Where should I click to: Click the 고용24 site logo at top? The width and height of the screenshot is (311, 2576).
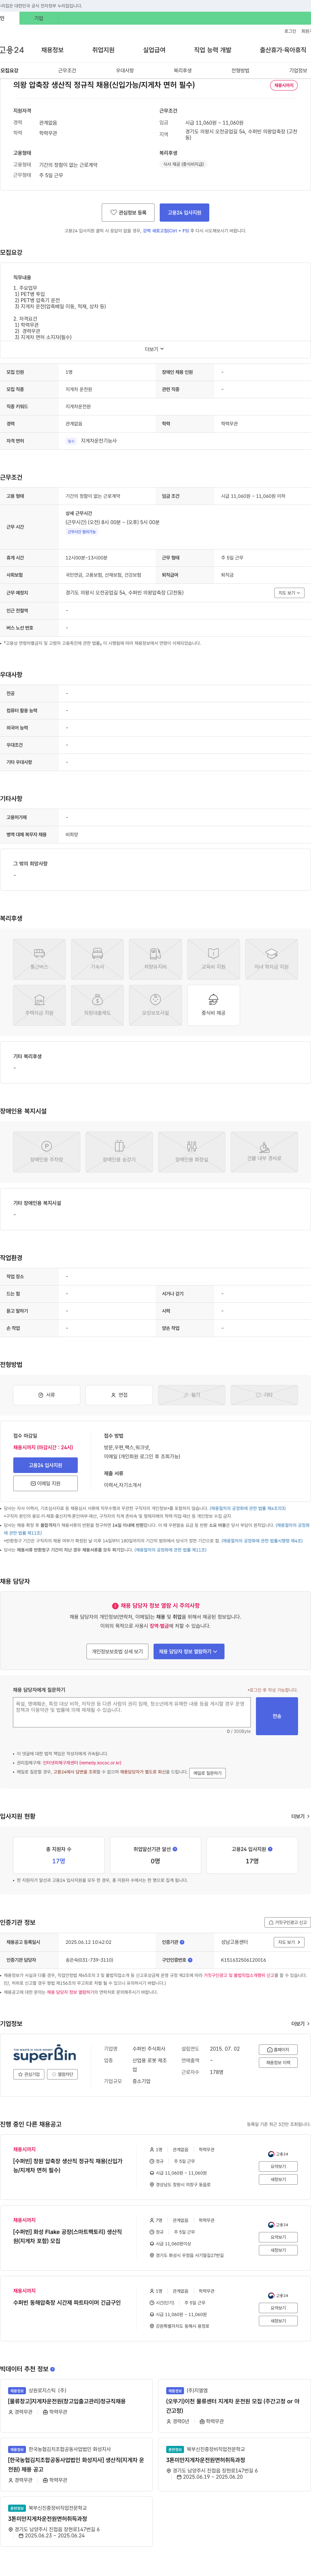pyautogui.click(x=12, y=50)
